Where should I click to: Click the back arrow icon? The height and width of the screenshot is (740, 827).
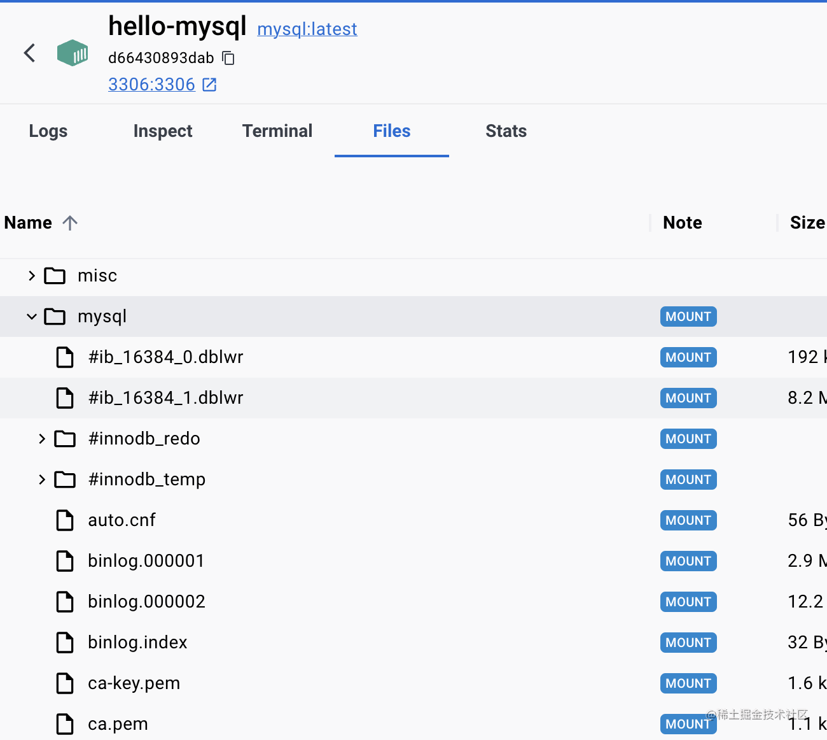[29, 53]
